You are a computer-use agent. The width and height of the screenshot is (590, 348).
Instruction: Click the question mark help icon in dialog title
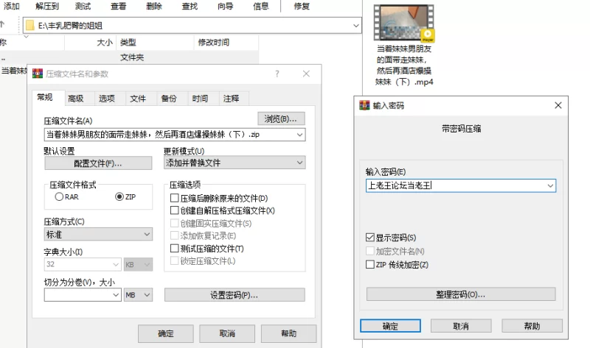click(277, 74)
